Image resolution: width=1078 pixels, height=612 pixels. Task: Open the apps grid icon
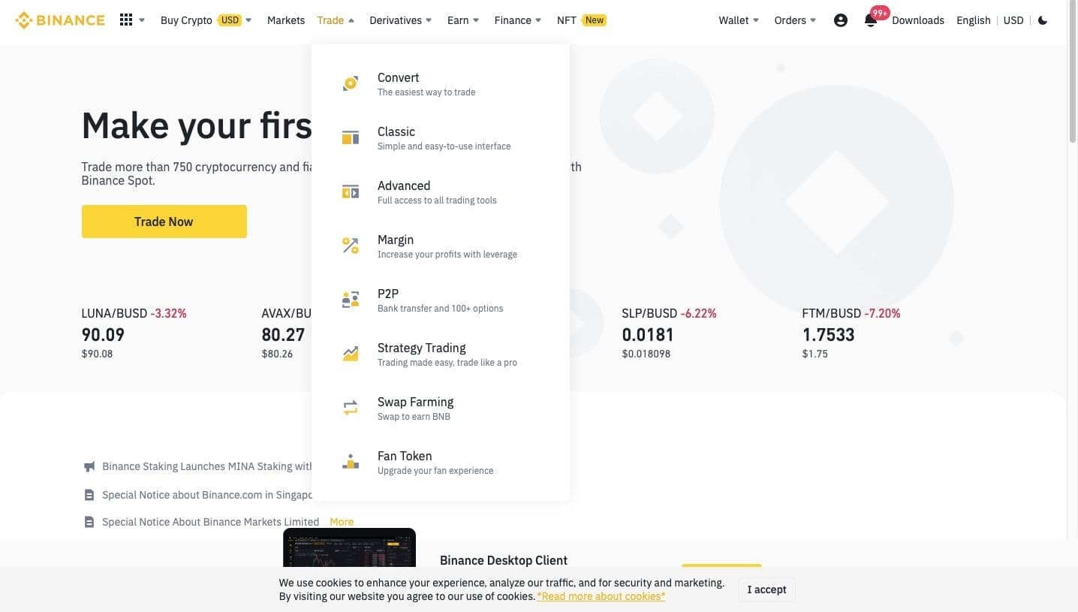(x=126, y=20)
